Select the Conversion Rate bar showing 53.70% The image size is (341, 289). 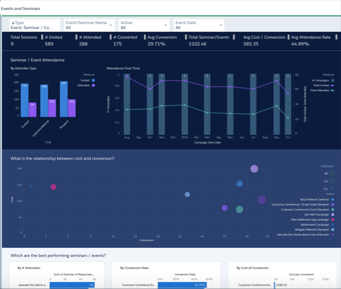point(182,285)
